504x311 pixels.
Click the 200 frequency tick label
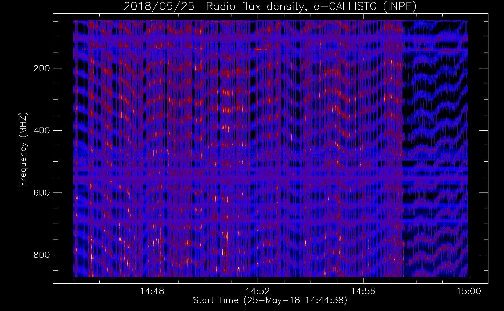pyautogui.click(x=42, y=68)
